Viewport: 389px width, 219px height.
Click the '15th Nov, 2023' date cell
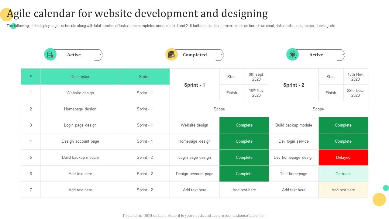[x=356, y=77]
